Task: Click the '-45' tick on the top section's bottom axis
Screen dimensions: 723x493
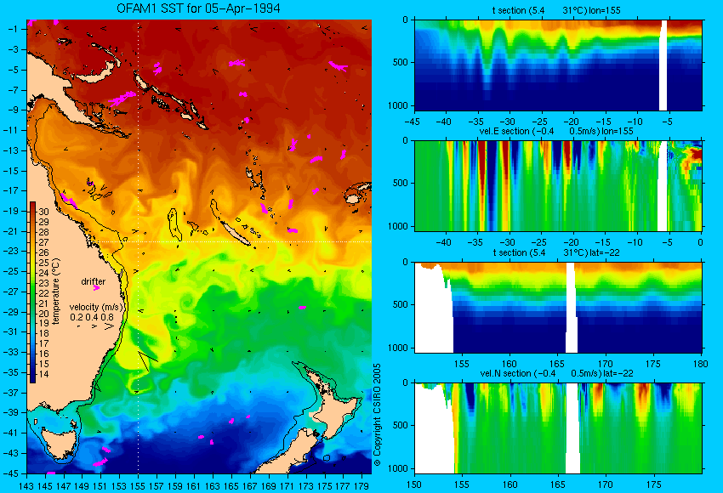Action: 414,122
